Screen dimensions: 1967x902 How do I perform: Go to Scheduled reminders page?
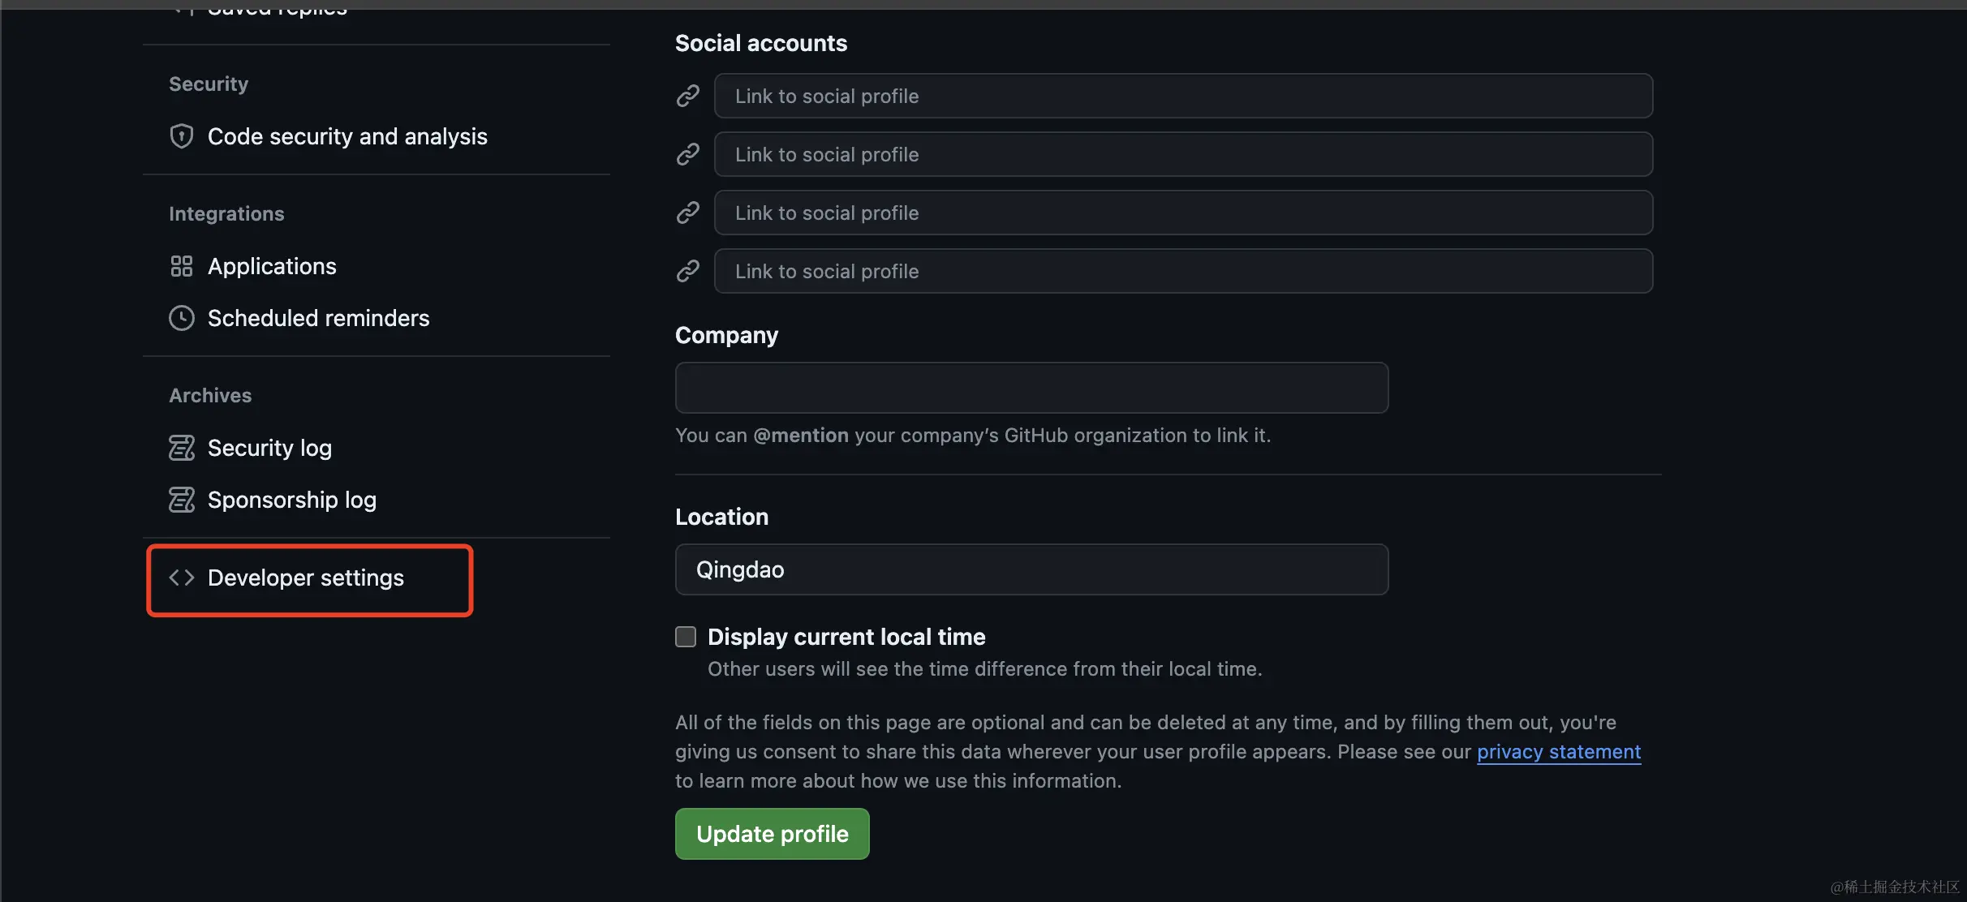click(x=318, y=318)
